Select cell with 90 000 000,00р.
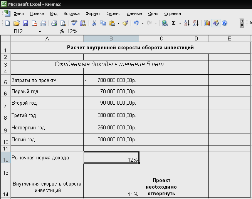 click(111, 103)
